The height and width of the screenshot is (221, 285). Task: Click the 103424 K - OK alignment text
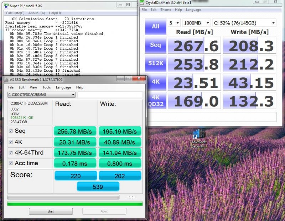point(22,118)
